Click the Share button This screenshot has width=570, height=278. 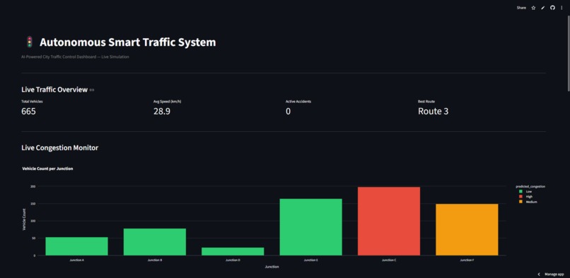[521, 8]
